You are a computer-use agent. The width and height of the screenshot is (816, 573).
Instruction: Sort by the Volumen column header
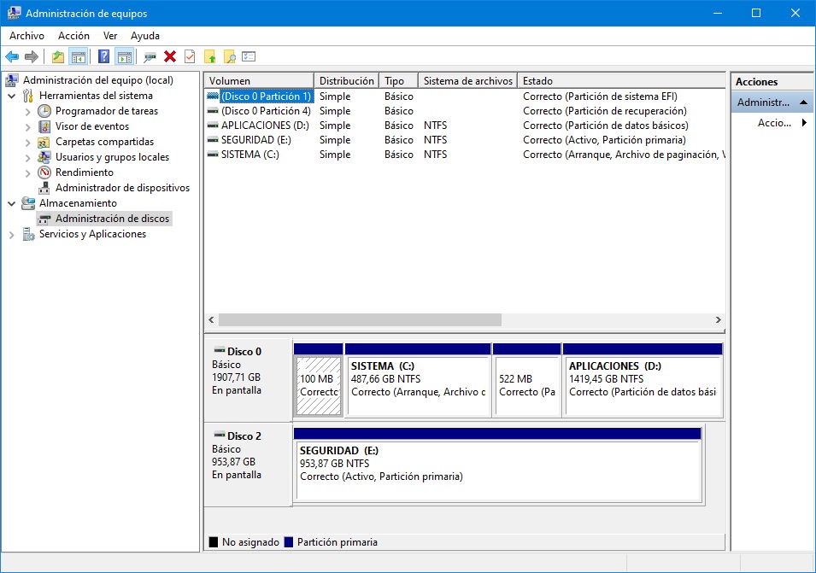coord(259,80)
